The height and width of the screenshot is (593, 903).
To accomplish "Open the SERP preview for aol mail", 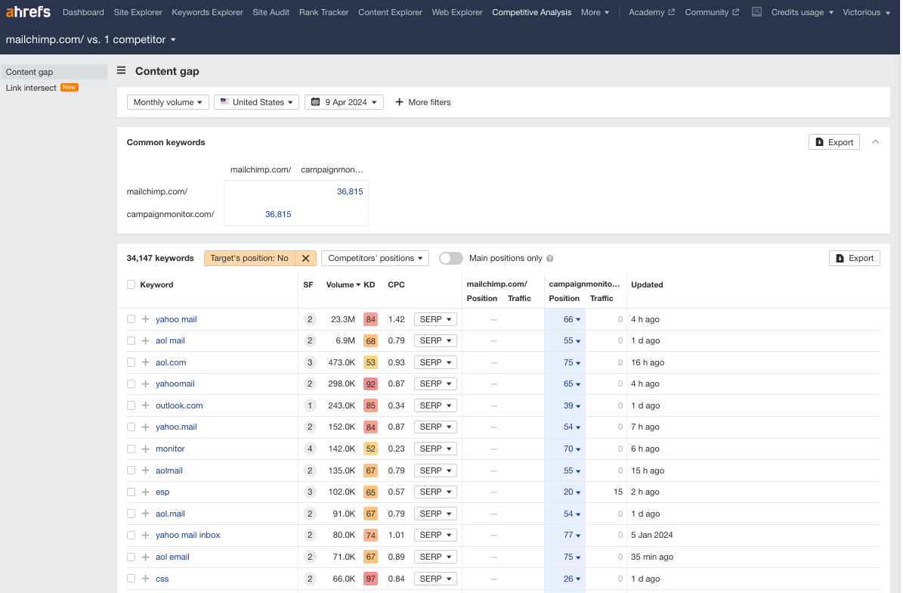I will click(434, 340).
